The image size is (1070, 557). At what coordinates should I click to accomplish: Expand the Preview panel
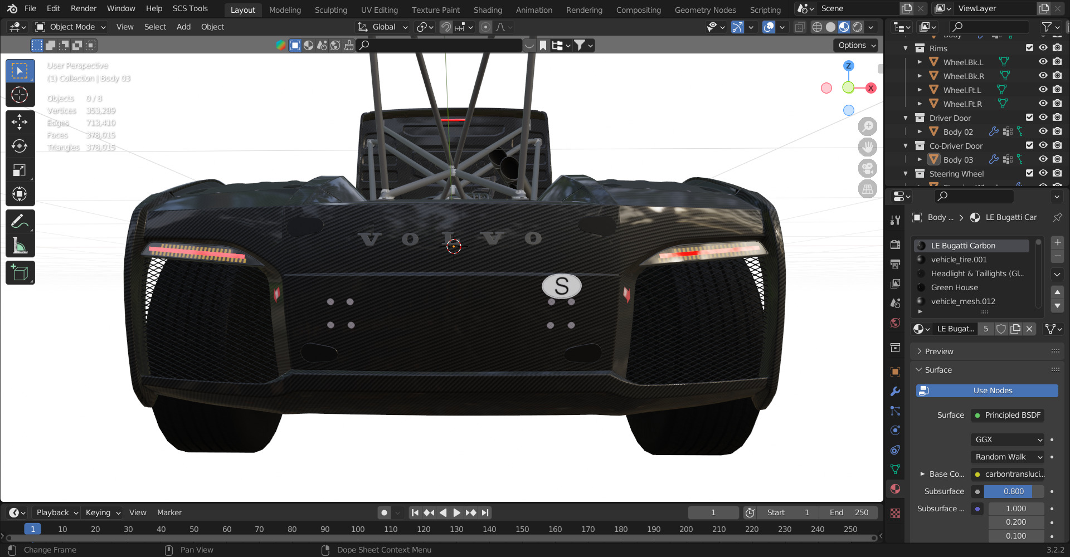[x=987, y=351]
